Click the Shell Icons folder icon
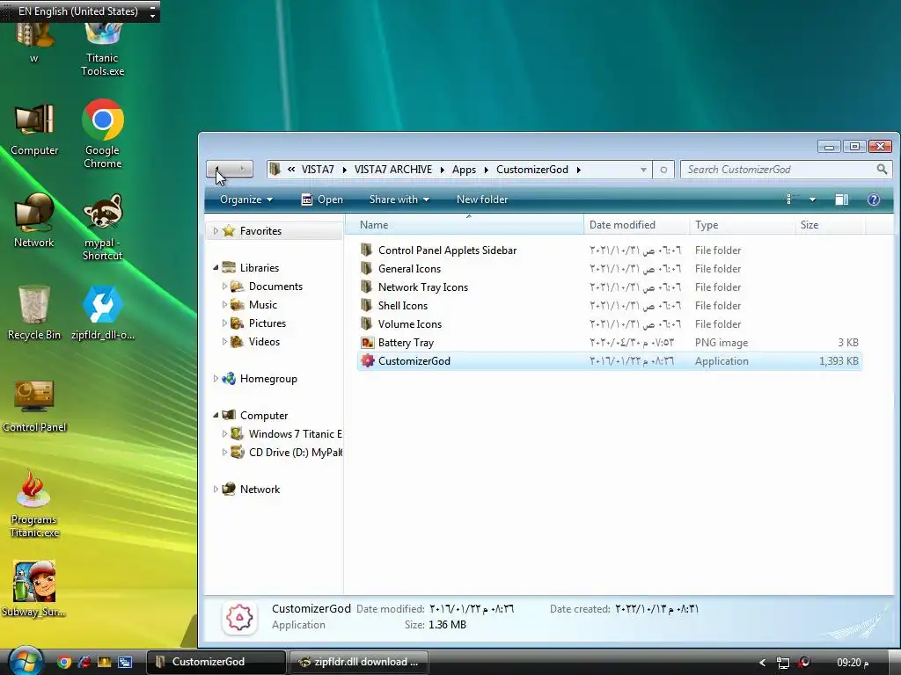Image resolution: width=901 pixels, height=675 pixels. 367,305
